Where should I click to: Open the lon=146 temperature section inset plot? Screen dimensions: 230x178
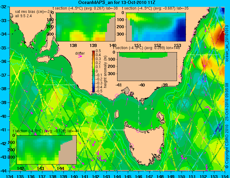[x=147, y=67]
